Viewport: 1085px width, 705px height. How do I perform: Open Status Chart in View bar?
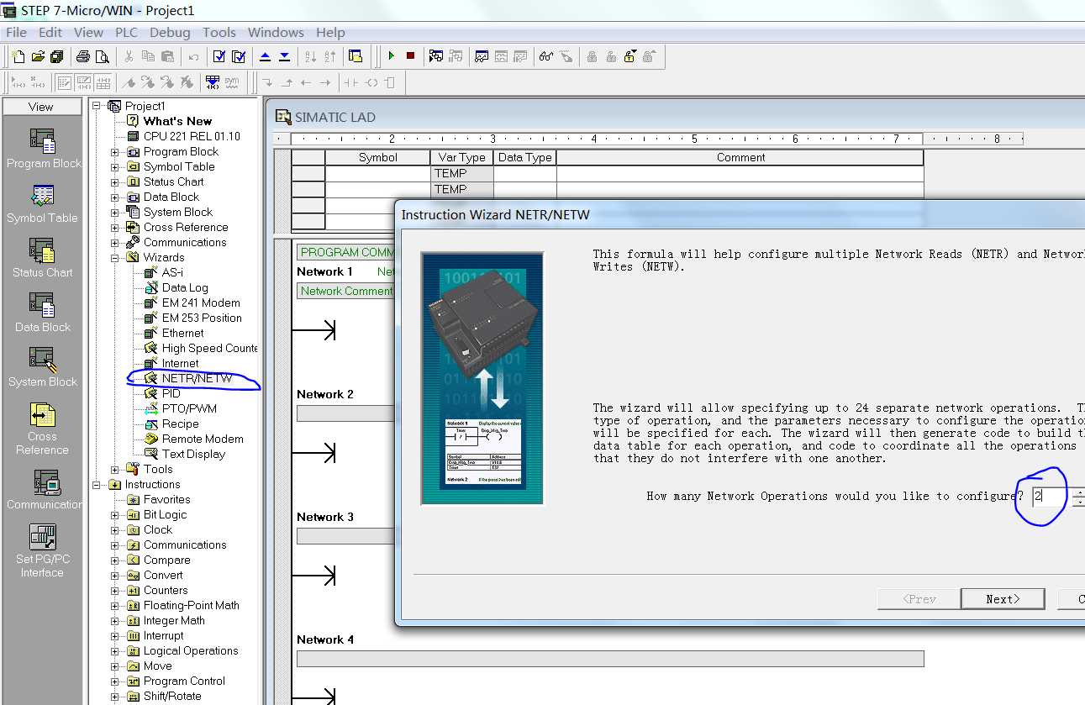click(43, 258)
